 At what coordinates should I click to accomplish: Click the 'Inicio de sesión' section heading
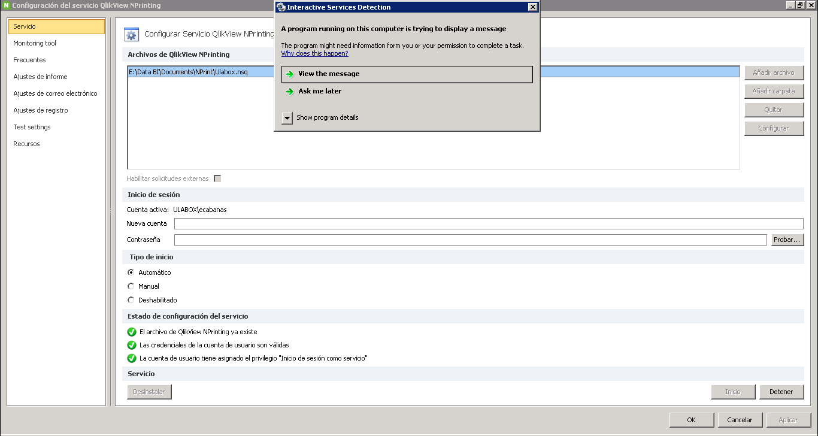pos(154,195)
